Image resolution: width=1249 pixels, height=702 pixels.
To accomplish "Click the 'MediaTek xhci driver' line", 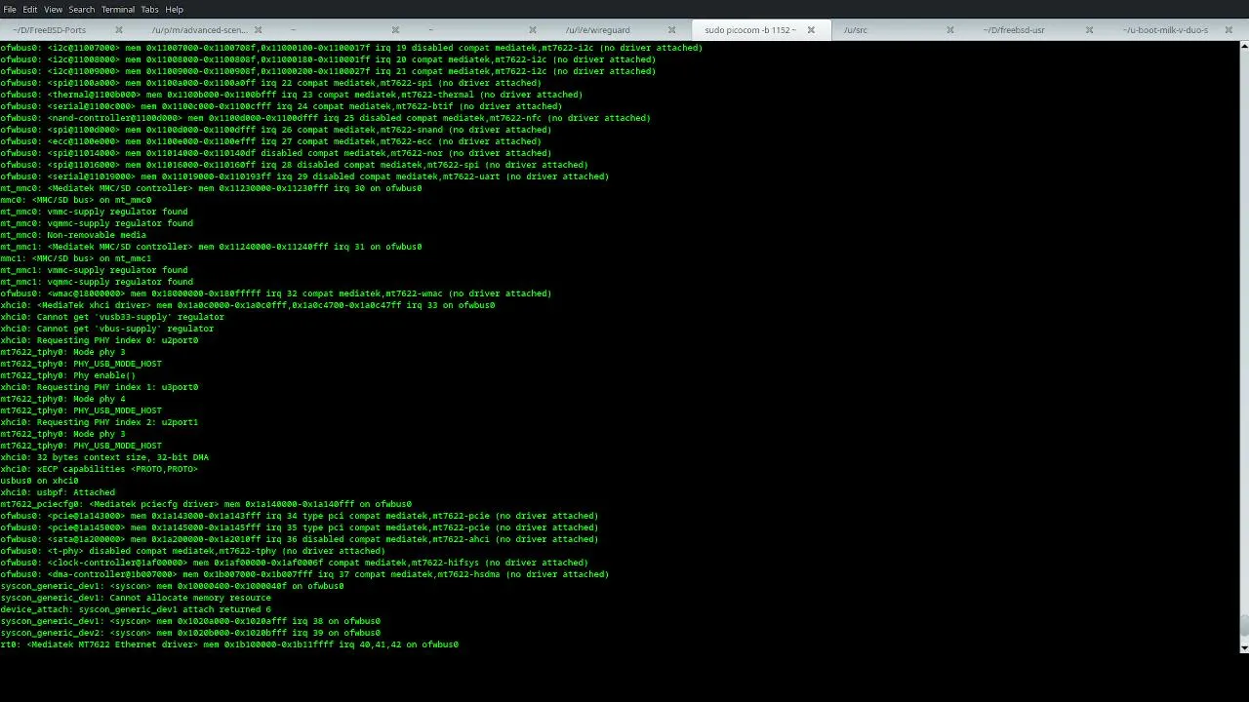I will (x=248, y=305).
